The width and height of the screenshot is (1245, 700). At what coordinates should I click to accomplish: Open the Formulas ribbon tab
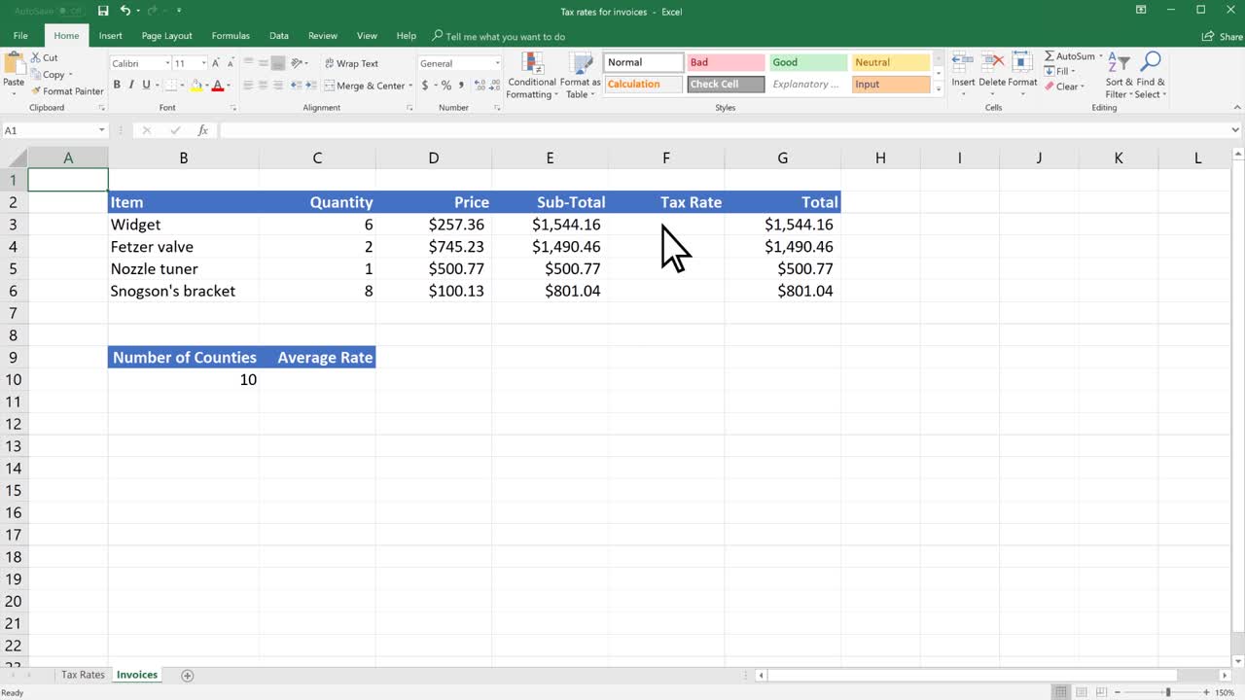pyautogui.click(x=231, y=36)
